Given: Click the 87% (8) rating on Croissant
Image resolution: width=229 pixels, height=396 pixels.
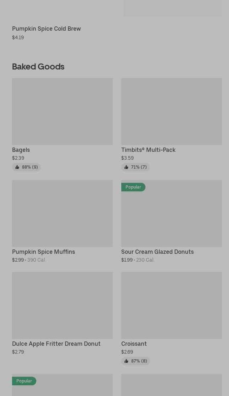Looking at the screenshot, I should (139, 361).
